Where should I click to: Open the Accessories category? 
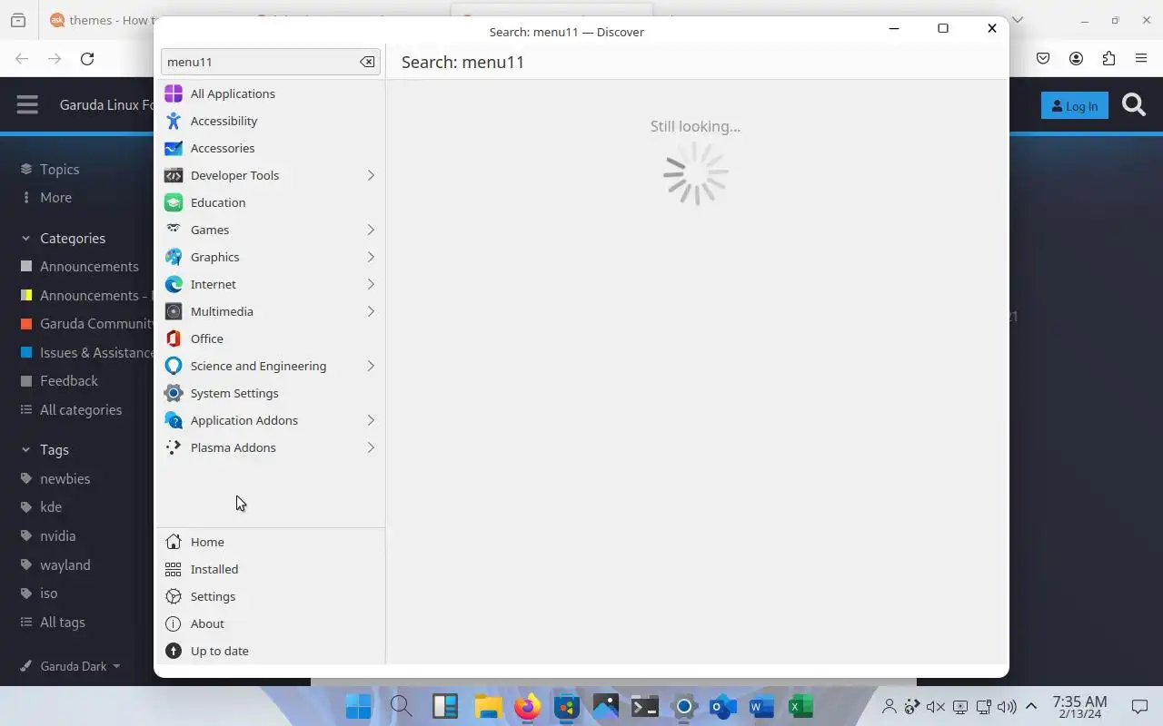pyautogui.click(x=271, y=148)
